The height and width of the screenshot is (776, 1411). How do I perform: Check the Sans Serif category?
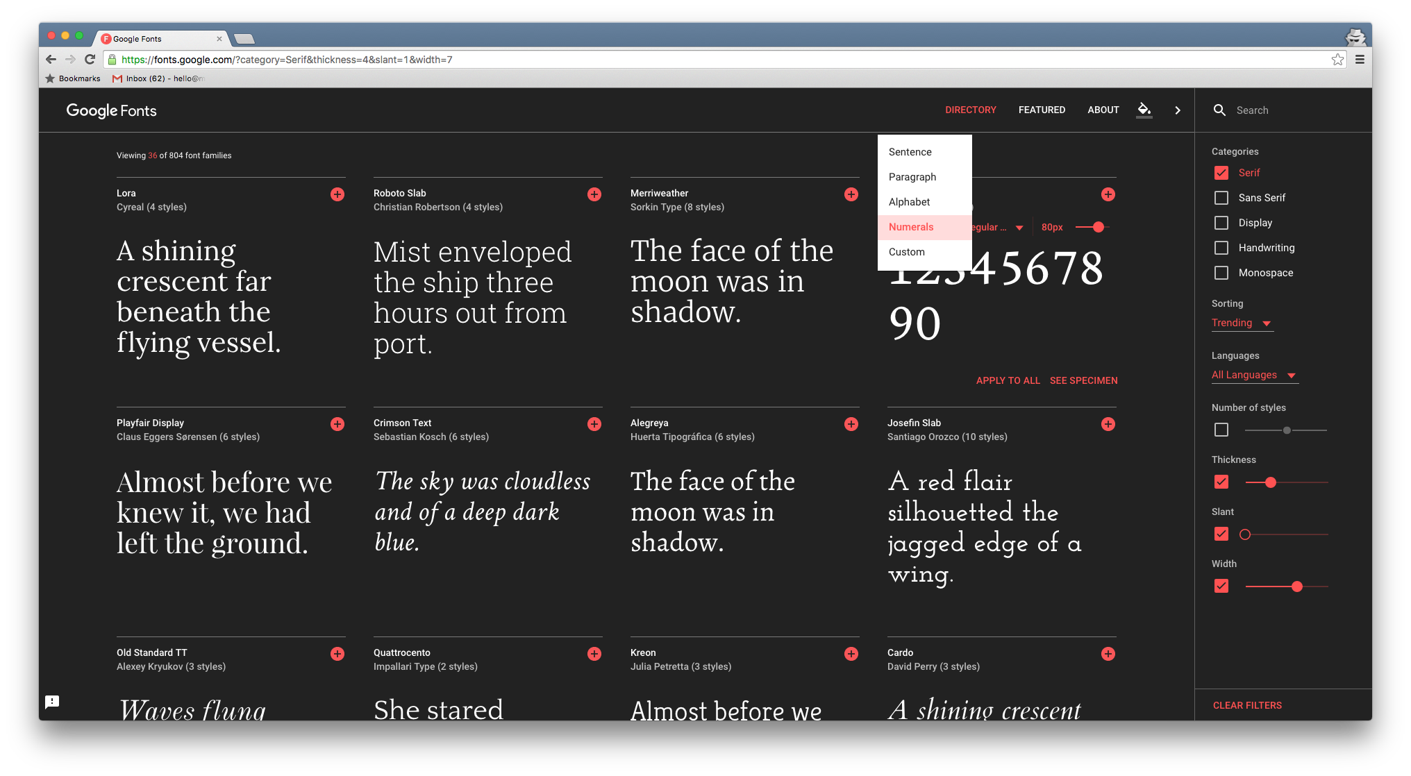tap(1221, 198)
